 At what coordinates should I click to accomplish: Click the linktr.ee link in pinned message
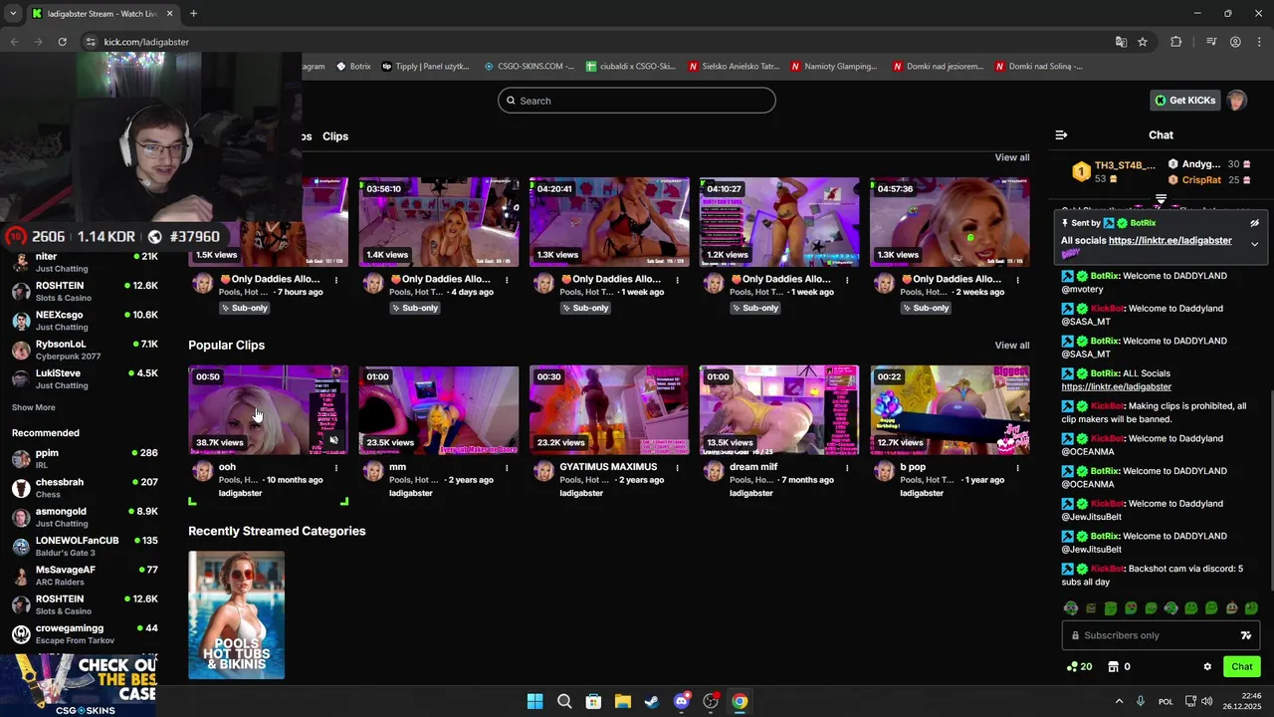(1169, 241)
